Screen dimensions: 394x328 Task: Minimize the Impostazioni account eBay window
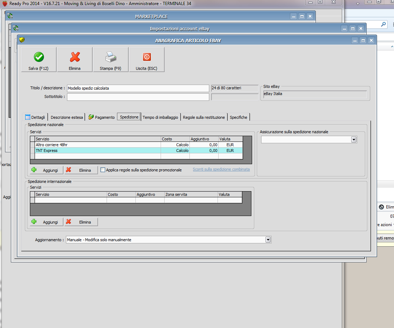pos(345,29)
